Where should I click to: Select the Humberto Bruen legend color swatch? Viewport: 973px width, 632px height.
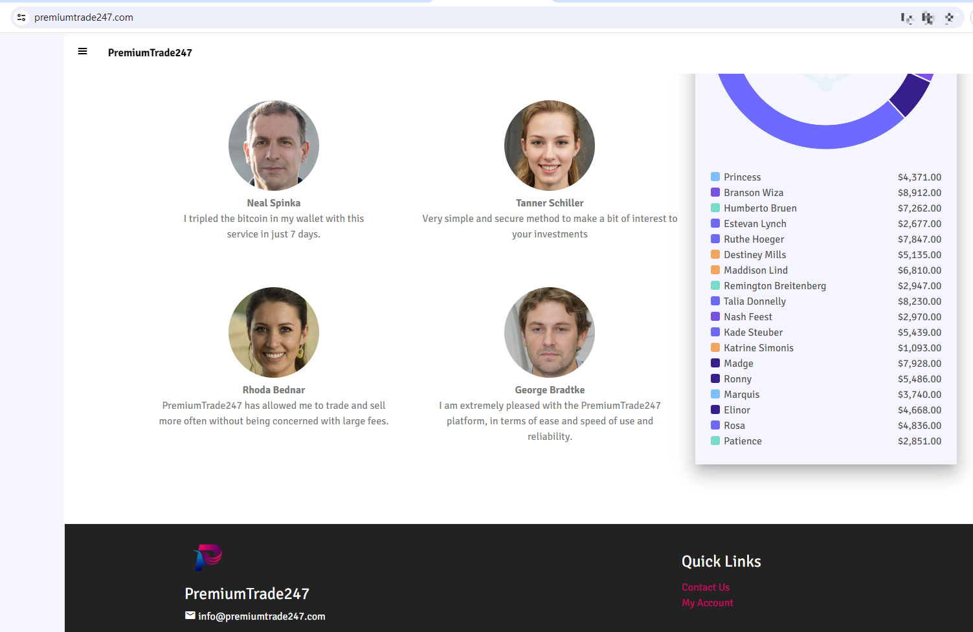point(715,208)
